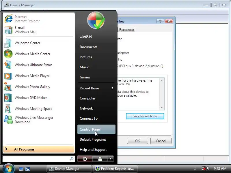Switch to the Resources tab

point(126,30)
